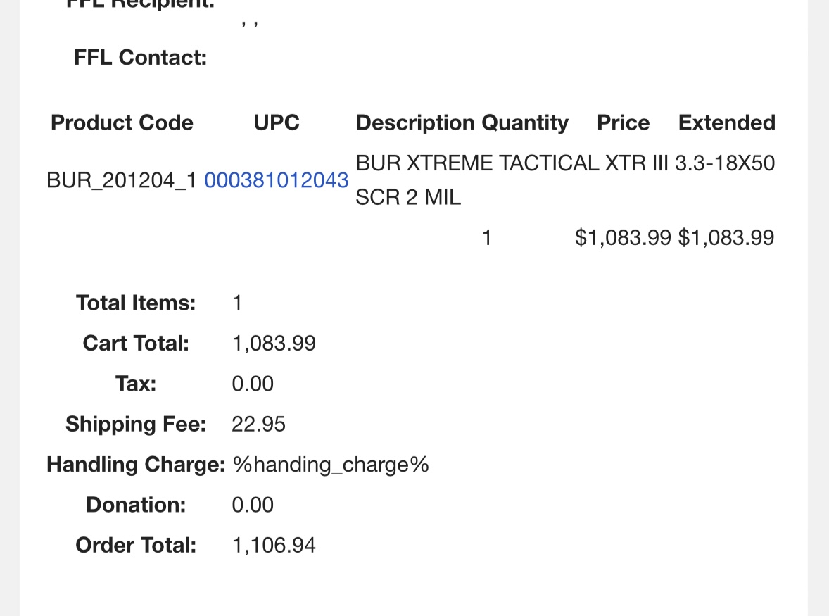Open the UPC link 000381012043
Image resolution: width=829 pixels, height=616 pixels.
pos(276,180)
